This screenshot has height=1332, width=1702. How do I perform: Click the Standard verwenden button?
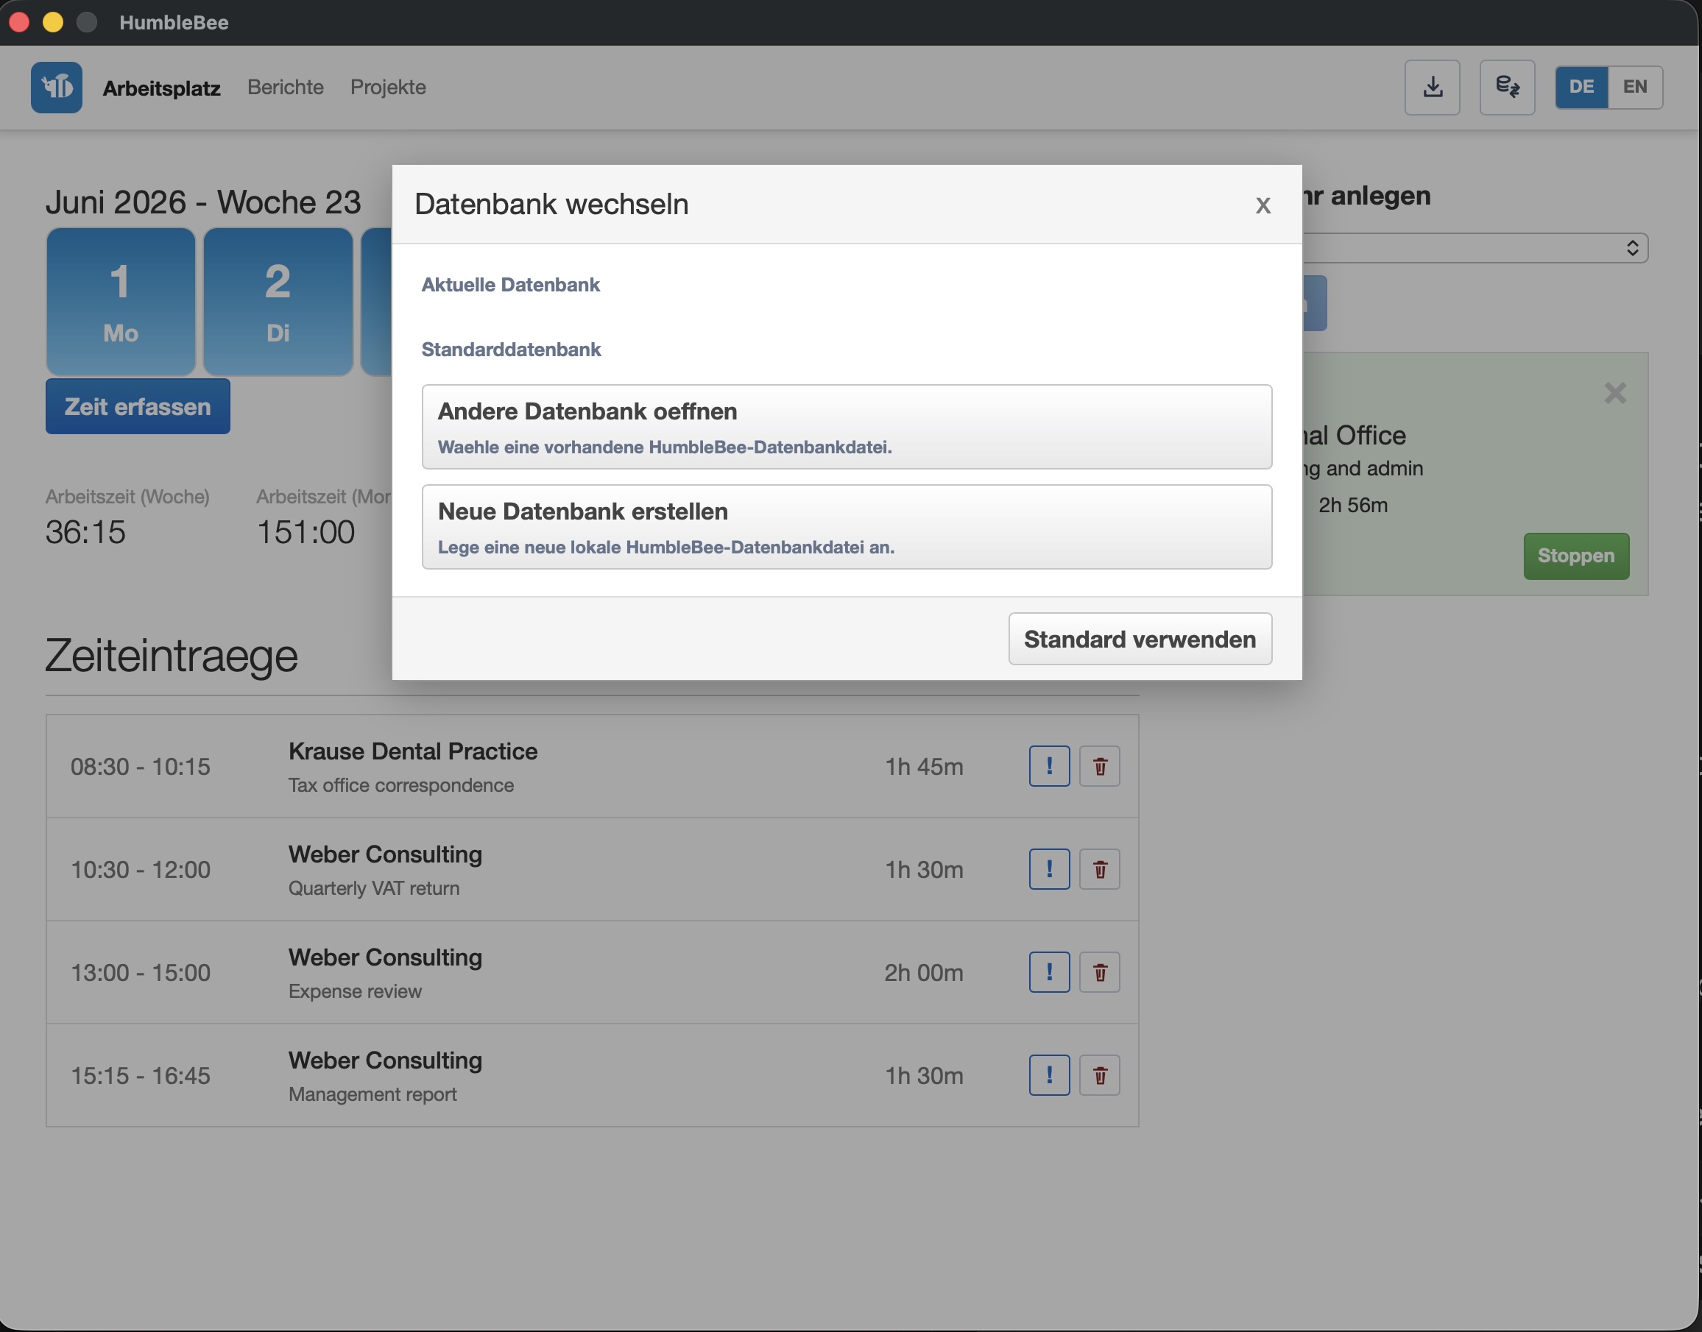(x=1140, y=639)
